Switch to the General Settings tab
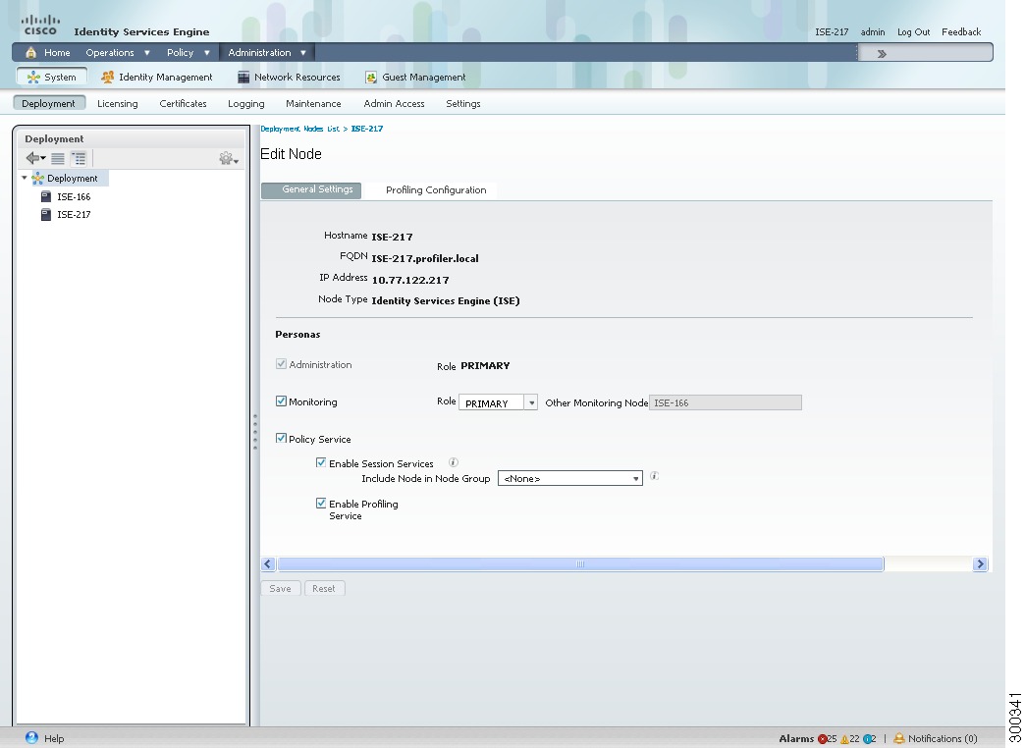The image size is (1025, 748). (x=311, y=189)
